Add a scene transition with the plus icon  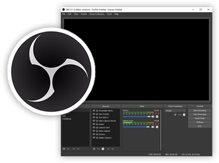coord(175,115)
